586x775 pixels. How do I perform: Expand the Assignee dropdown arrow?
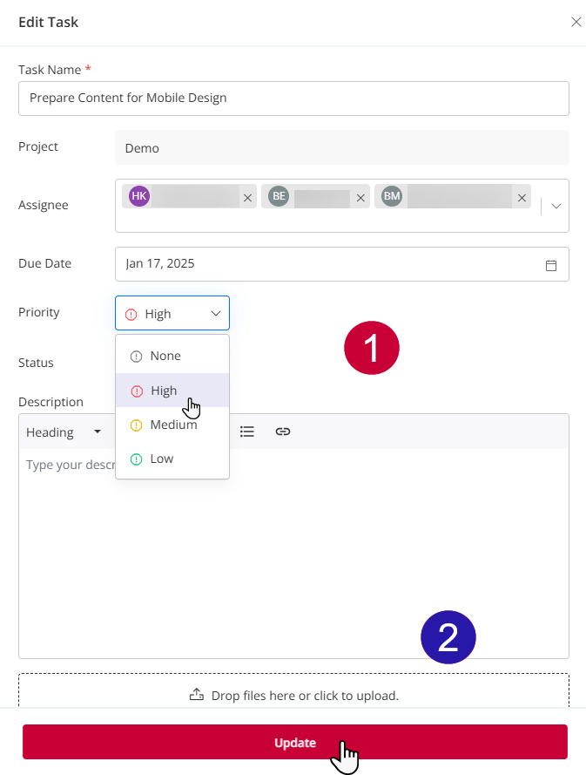pyautogui.click(x=556, y=206)
